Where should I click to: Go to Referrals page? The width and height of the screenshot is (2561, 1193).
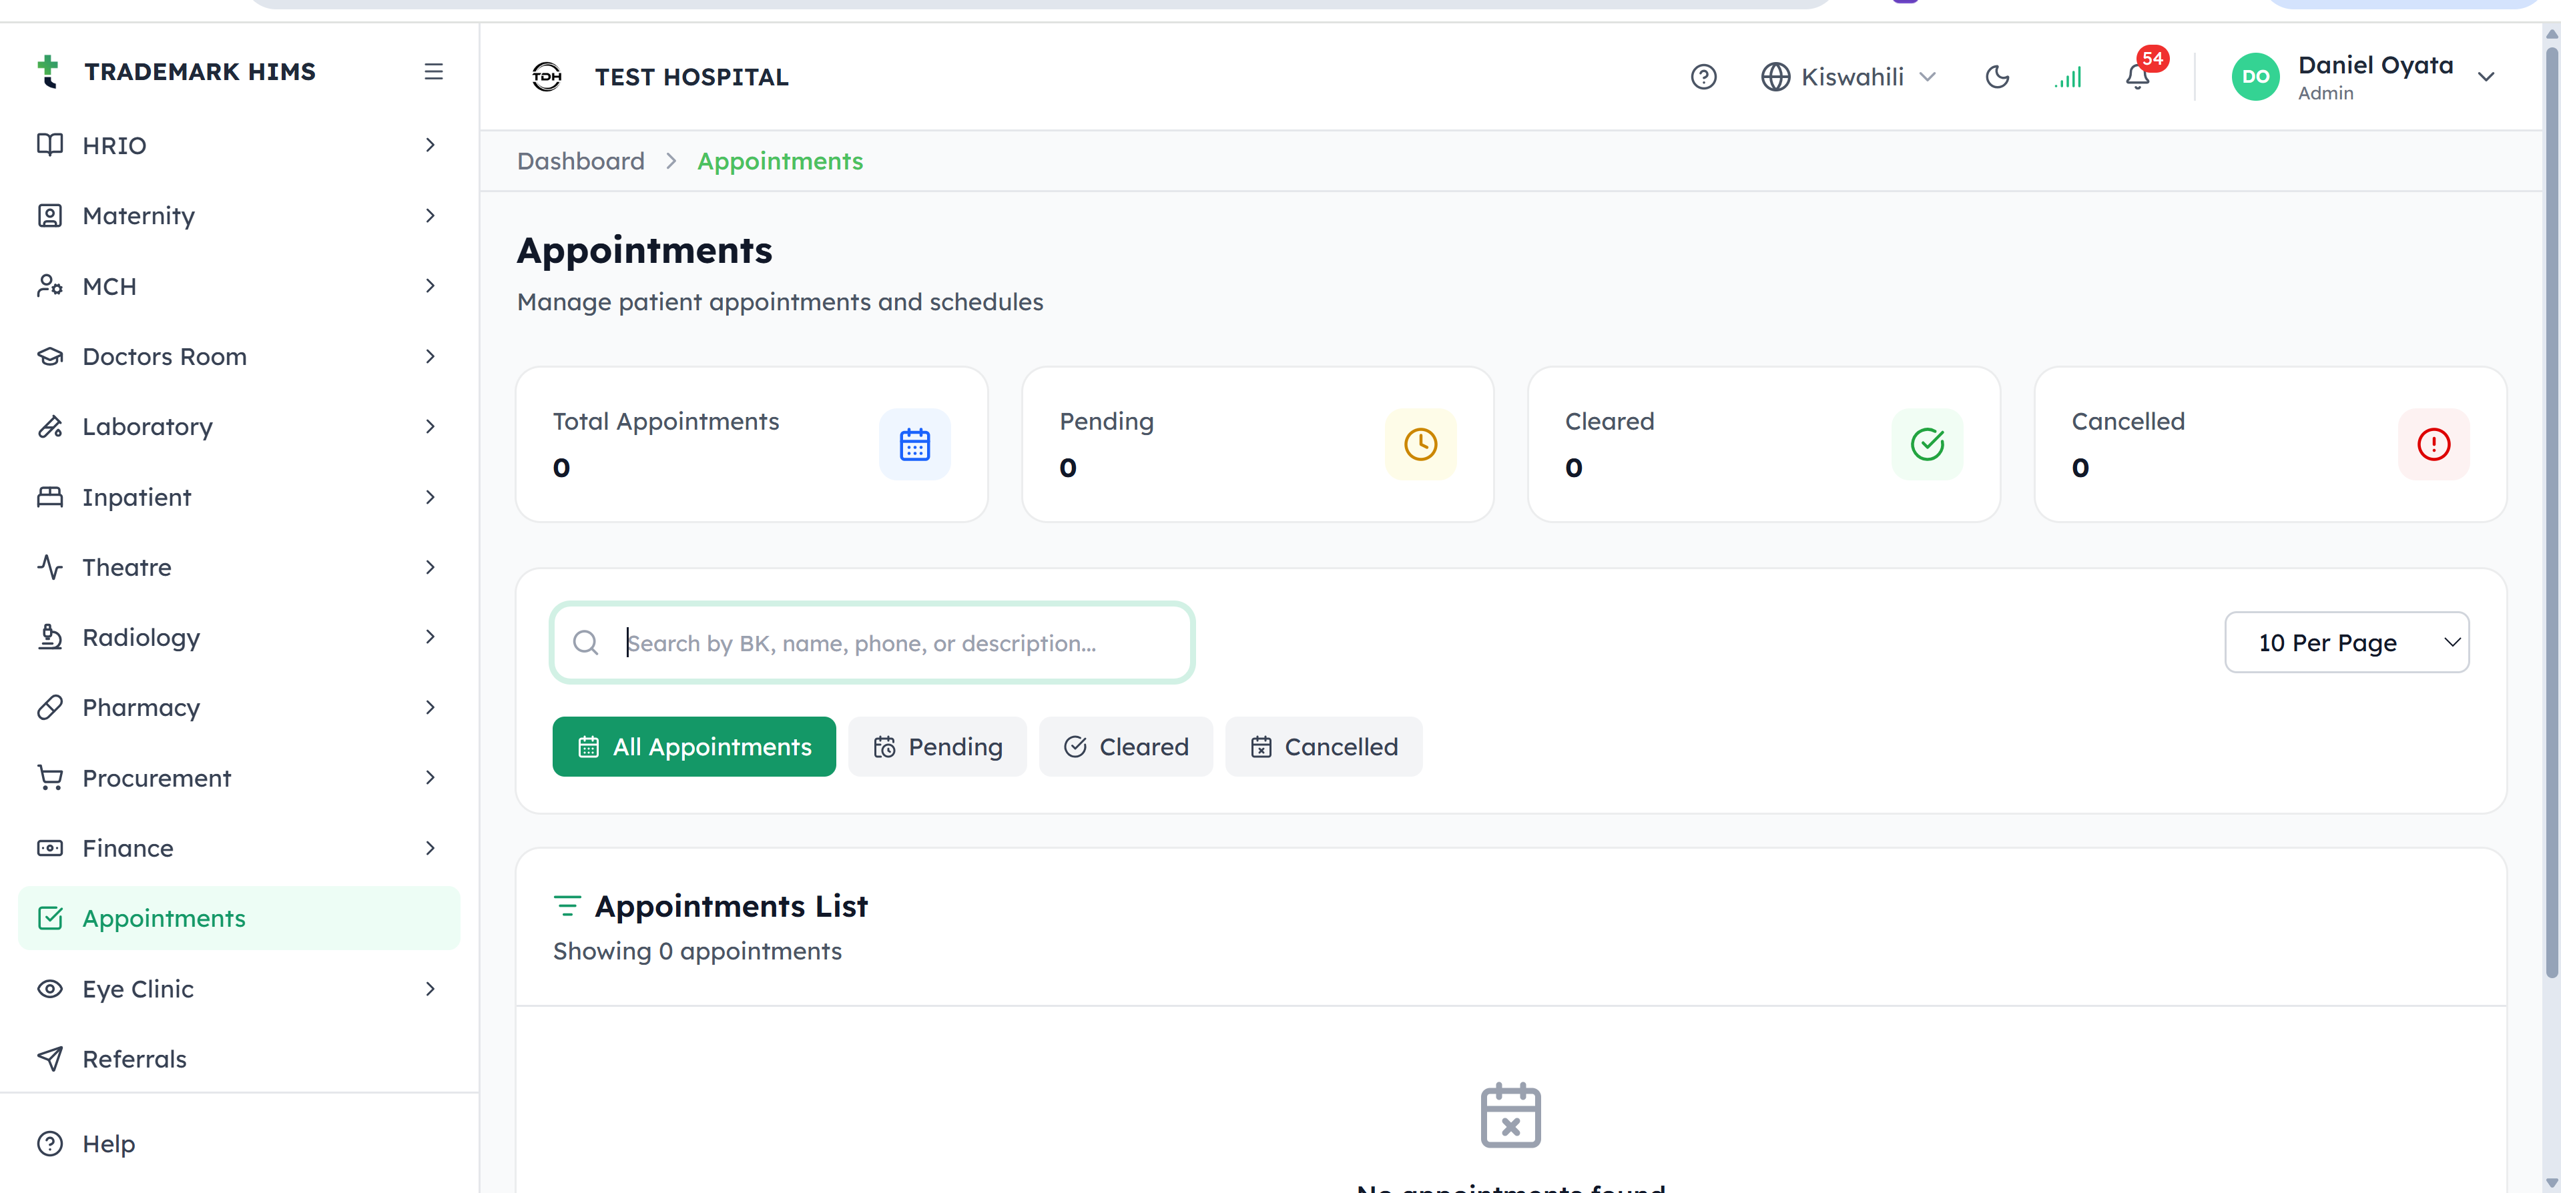coord(238,1059)
